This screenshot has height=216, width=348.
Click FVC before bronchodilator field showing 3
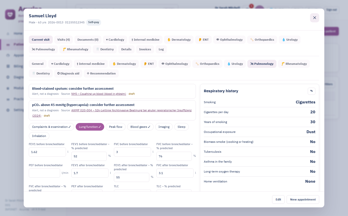(x=132, y=152)
